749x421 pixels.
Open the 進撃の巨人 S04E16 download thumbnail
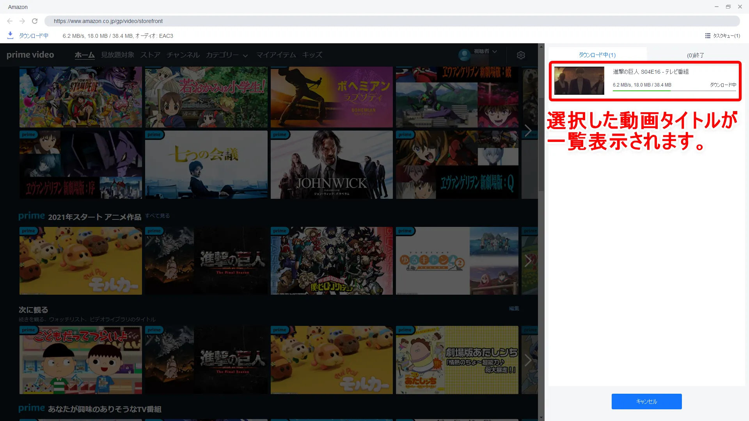click(x=579, y=81)
